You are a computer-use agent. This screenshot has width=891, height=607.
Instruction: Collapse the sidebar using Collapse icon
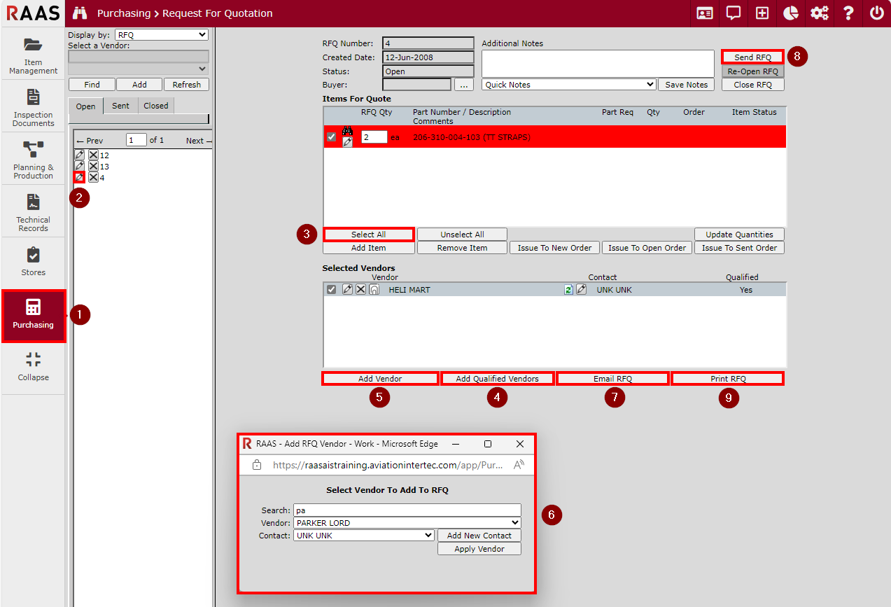pyautogui.click(x=33, y=366)
